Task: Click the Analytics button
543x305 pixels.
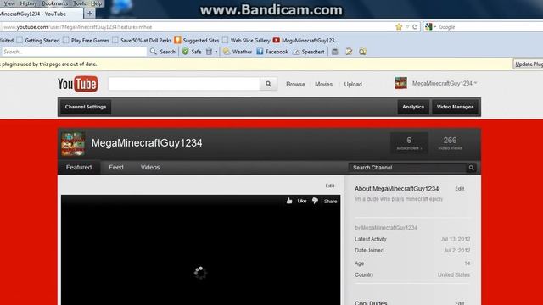Action: tap(413, 107)
